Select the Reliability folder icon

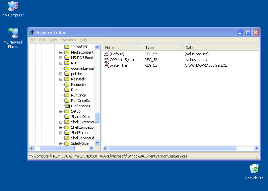(x=67, y=84)
